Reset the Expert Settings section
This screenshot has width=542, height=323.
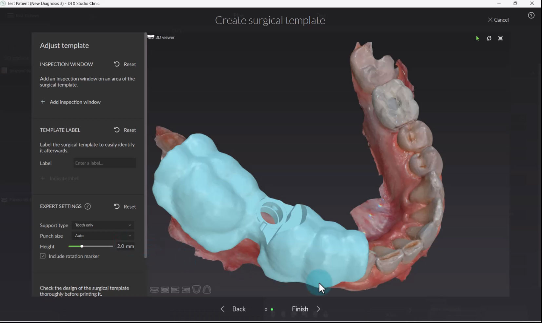(x=125, y=207)
